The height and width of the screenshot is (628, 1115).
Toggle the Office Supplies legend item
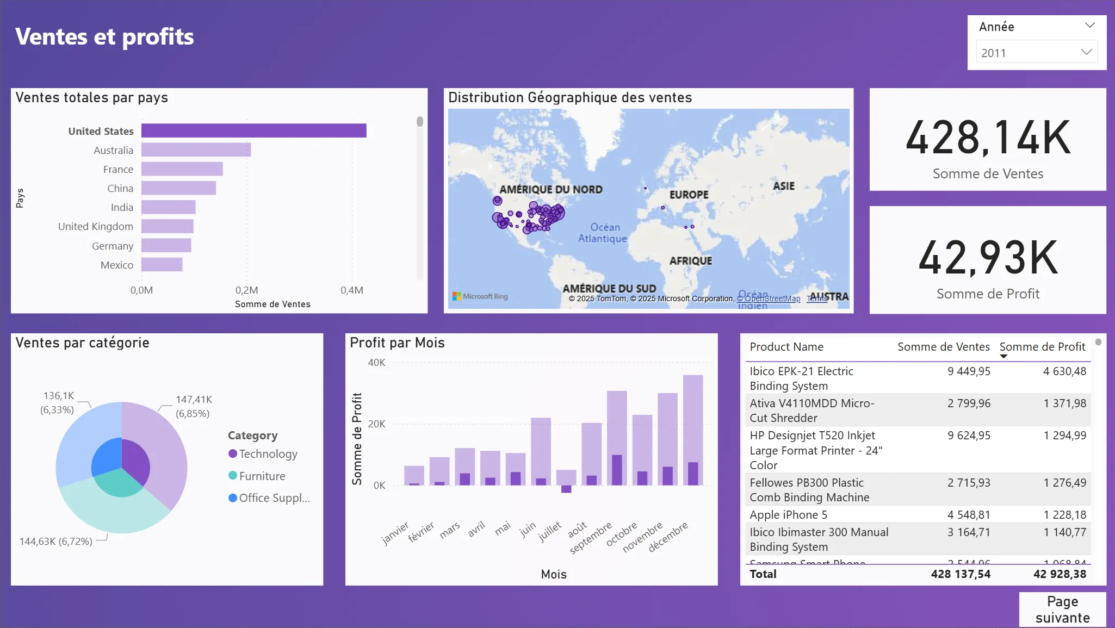(x=232, y=498)
